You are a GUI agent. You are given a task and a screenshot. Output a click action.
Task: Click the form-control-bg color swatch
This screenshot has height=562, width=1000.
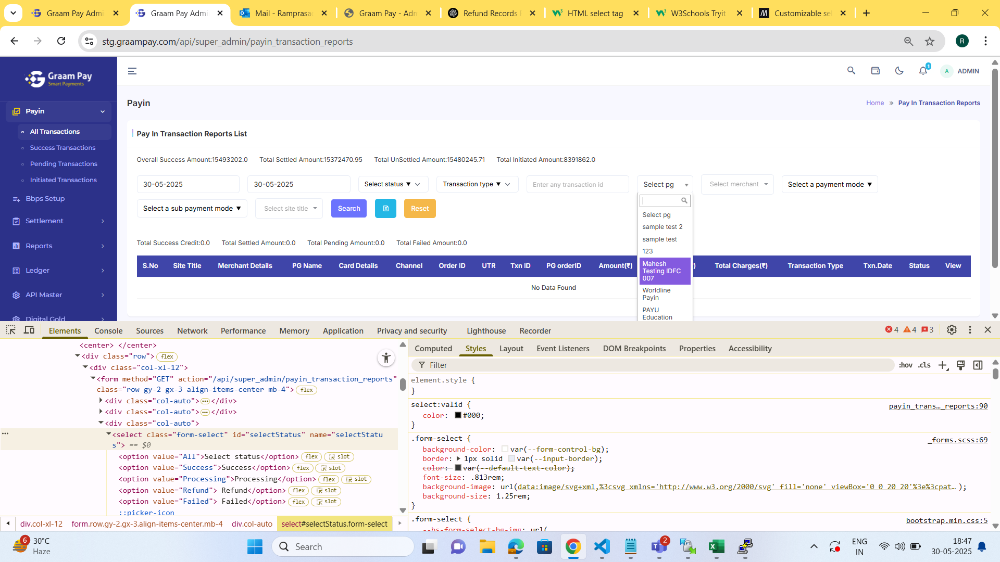(505, 449)
